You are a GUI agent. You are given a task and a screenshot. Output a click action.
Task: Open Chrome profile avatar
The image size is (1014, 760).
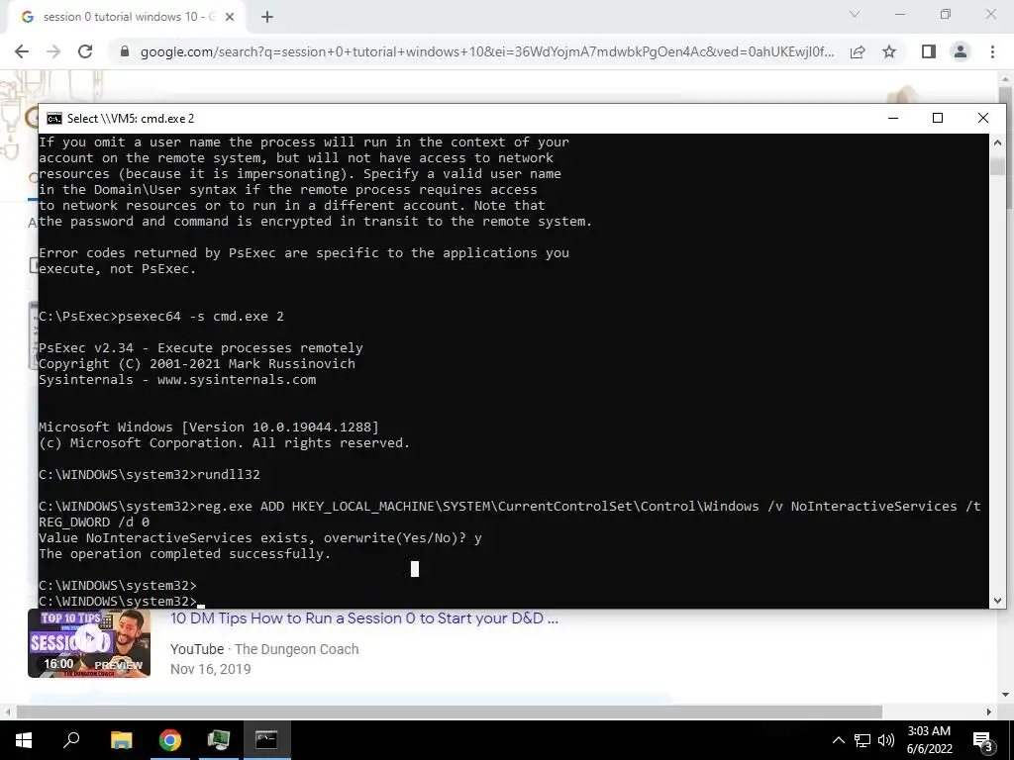961,51
